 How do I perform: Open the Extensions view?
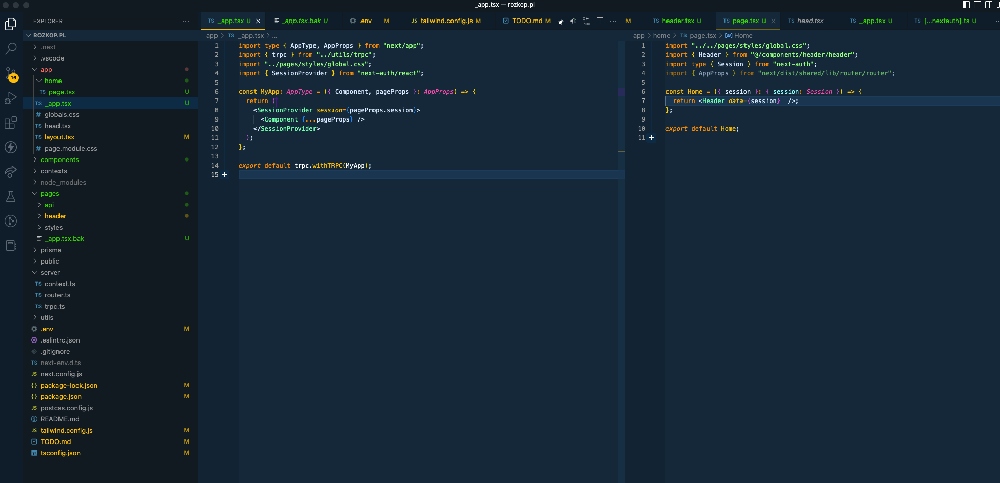11,123
